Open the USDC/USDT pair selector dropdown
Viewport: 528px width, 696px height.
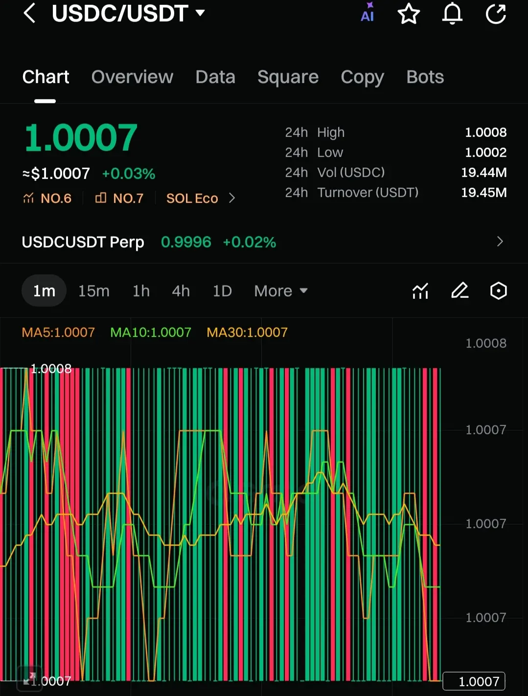[128, 13]
